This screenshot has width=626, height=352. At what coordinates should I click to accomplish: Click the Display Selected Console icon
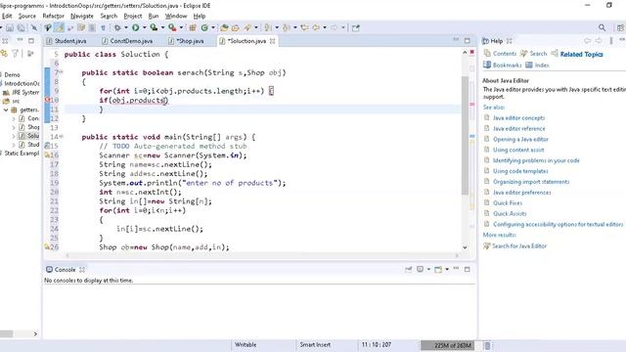pos(420,270)
